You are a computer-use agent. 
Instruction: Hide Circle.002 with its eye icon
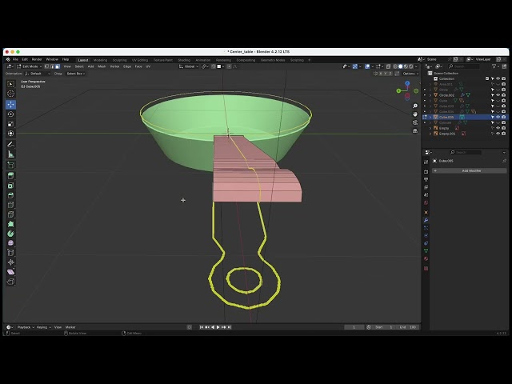[x=498, y=95]
